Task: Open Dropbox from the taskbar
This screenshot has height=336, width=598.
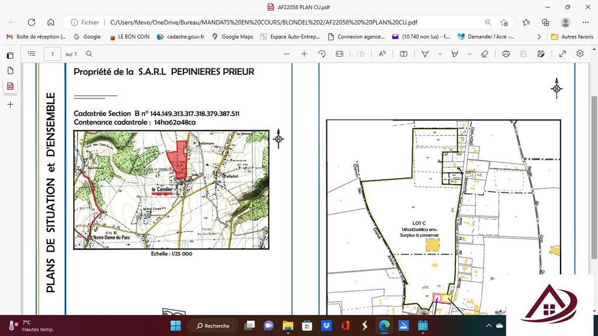Action: (326, 325)
